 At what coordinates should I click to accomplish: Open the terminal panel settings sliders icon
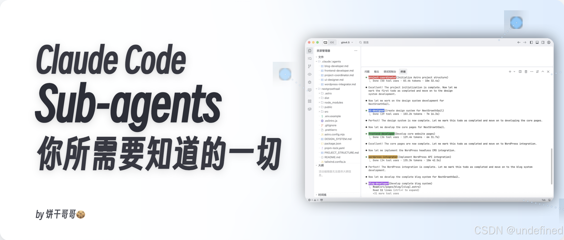pos(538,72)
